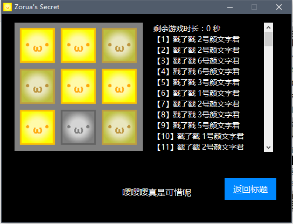The image size is (293, 224).
Task: Select log entry 【9】 戳了戳 5号颜文字君
Action: [198, 125]
